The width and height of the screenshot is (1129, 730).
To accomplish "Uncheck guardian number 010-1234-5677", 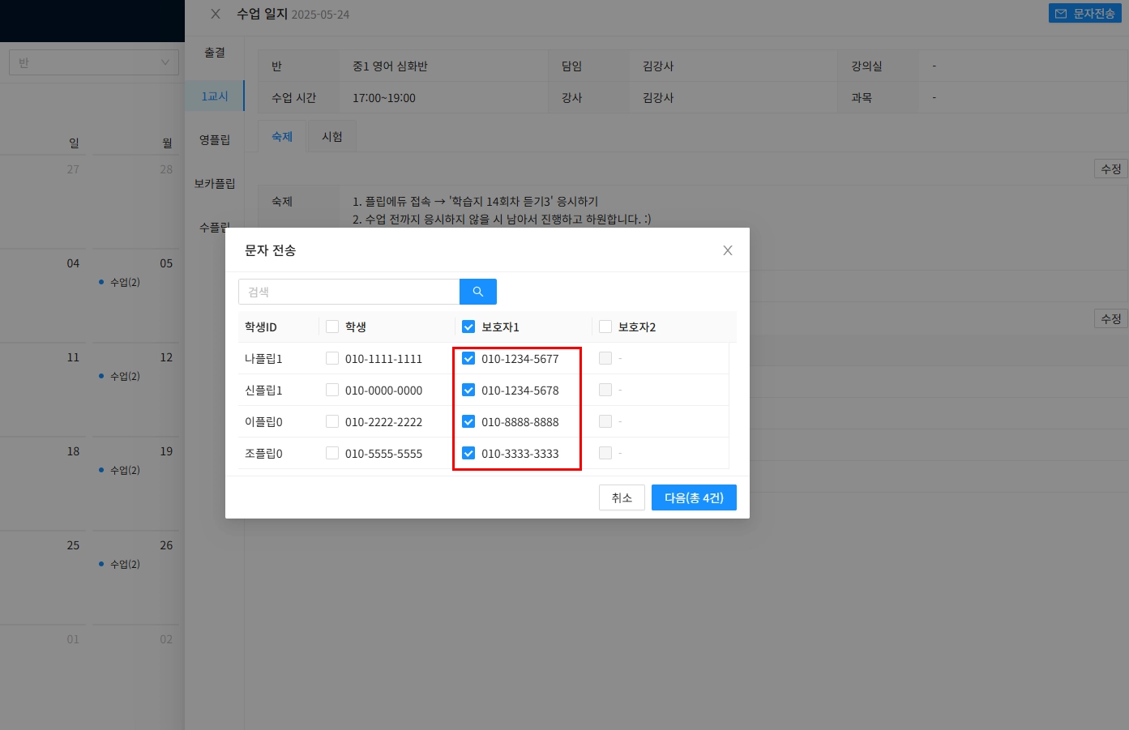I will (x=468, y=358).
